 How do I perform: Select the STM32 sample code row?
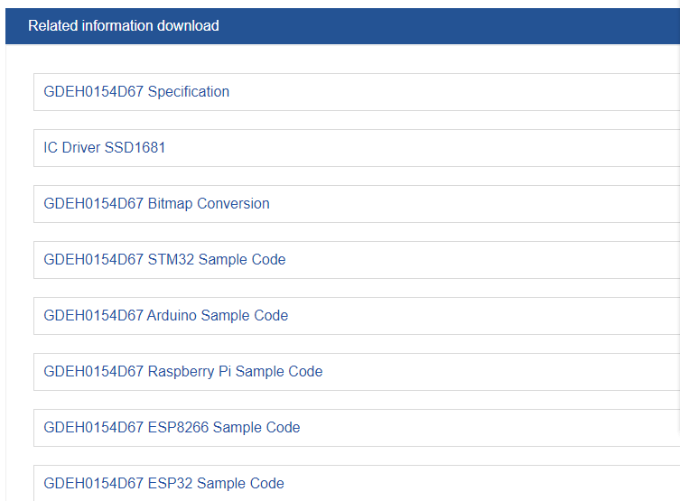pyautogui.click(x=357, y=260)
